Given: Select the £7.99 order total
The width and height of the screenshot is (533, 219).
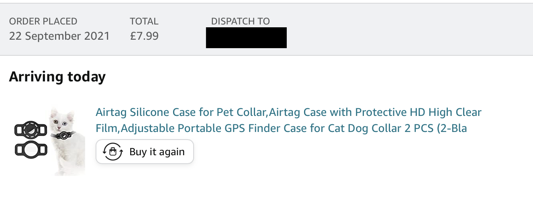Looking at the screenshot, I should 144,36.
